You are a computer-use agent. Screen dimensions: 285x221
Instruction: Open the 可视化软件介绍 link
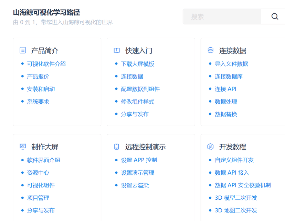tap(46, 64)
